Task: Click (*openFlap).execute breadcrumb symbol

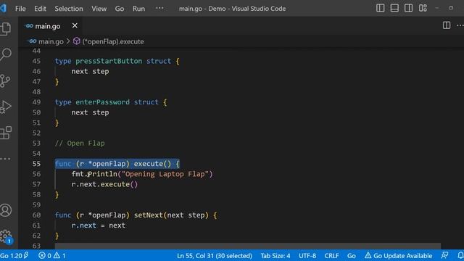Action: coord(113,41)
